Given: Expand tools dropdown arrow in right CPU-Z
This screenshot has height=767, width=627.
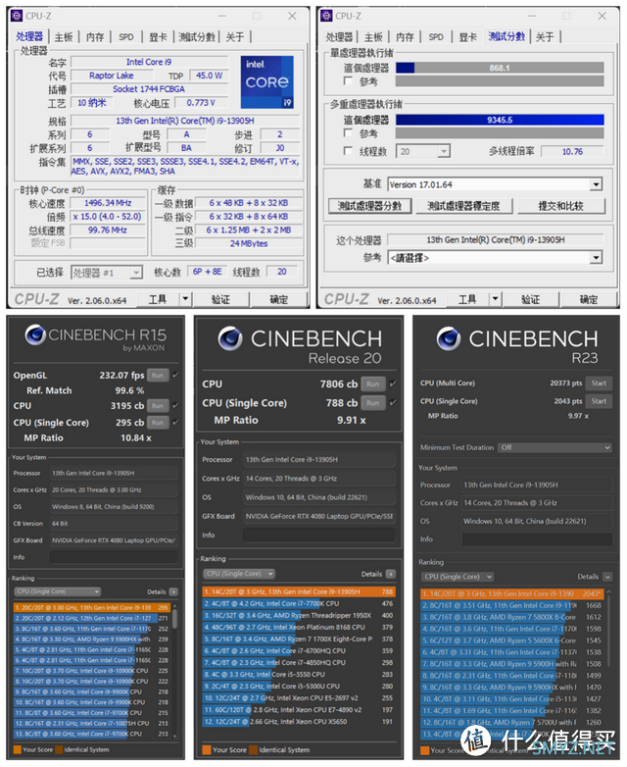Looking at the screenshot, I should (495, 299).
